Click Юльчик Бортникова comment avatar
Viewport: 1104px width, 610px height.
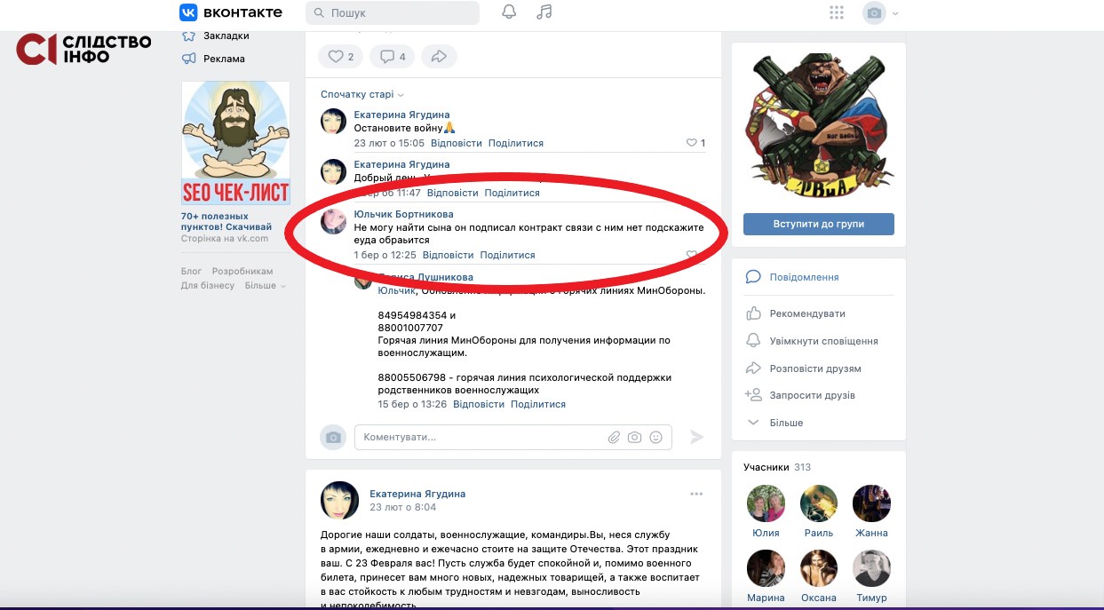(333, 221)
